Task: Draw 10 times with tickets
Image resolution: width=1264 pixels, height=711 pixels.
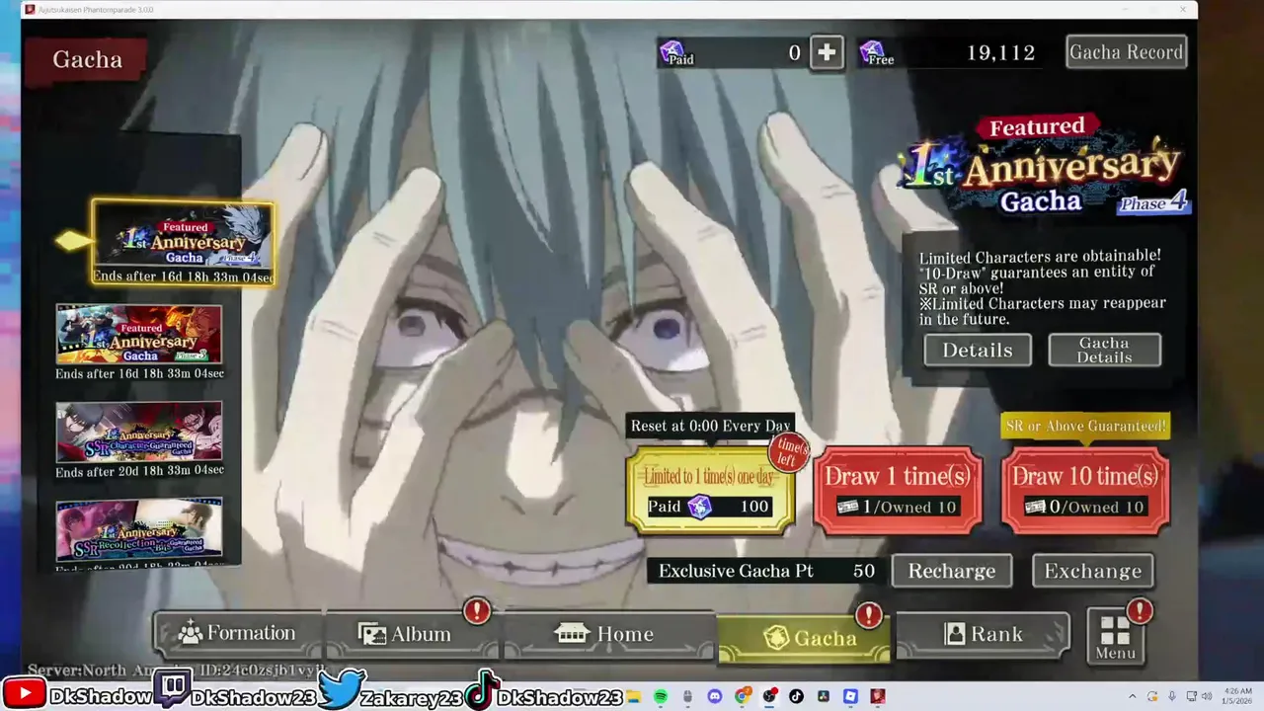Action: pos(1084,490)
